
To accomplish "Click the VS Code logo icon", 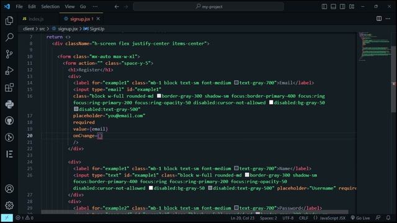I will pos(7,7).
